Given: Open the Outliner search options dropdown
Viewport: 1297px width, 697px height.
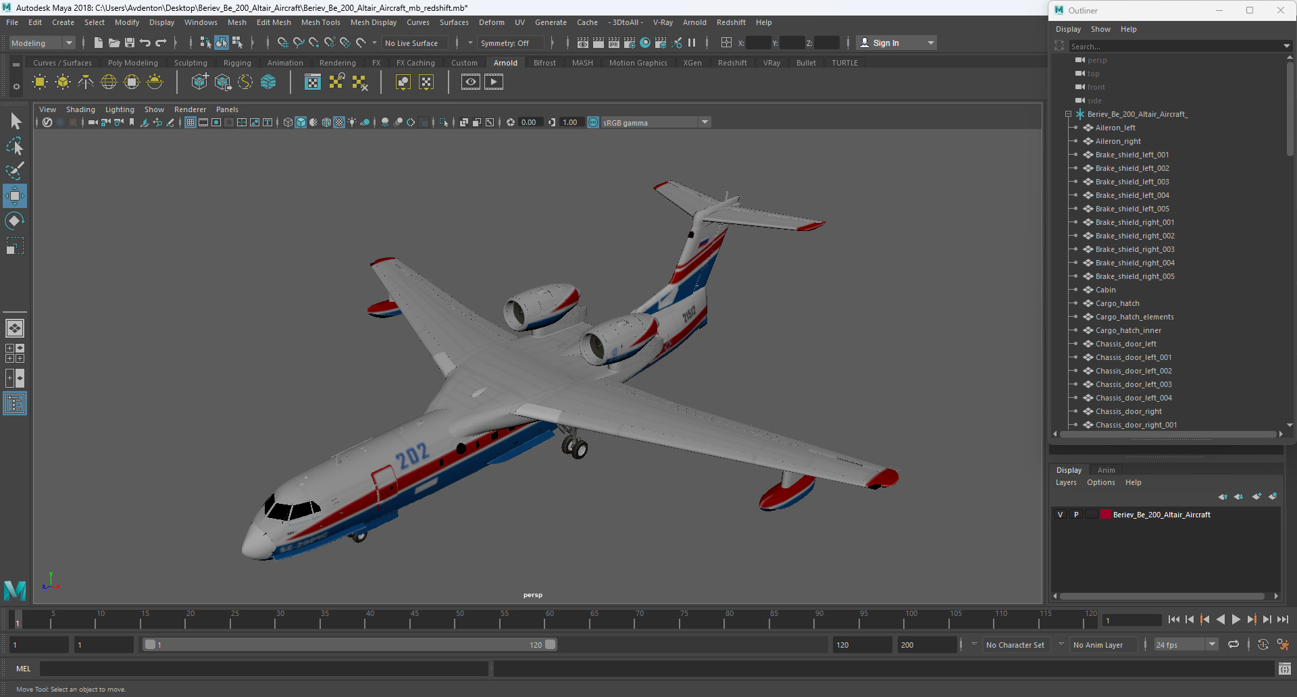Looking at the screenshot, I should (x=1286, y=47).
